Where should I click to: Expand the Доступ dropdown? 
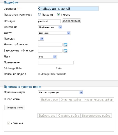coord(54,33)
